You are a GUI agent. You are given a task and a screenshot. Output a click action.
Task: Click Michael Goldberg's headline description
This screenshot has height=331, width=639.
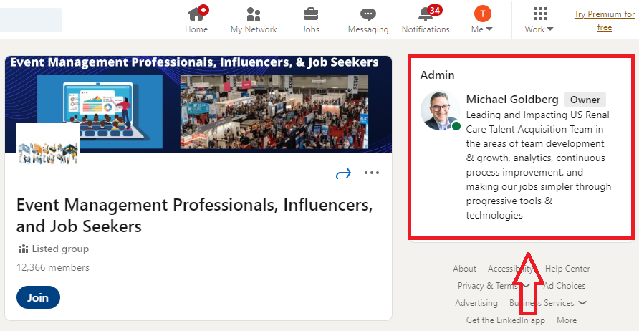tap(538, 165)
